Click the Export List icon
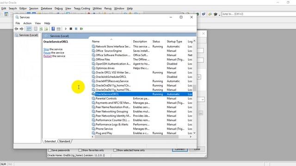This screenshot has height=166, width=296. (x=46, y=29)
